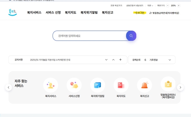The image size is (191, 117).
Task: Click the magnifier search button
Action: pos(131,36)
